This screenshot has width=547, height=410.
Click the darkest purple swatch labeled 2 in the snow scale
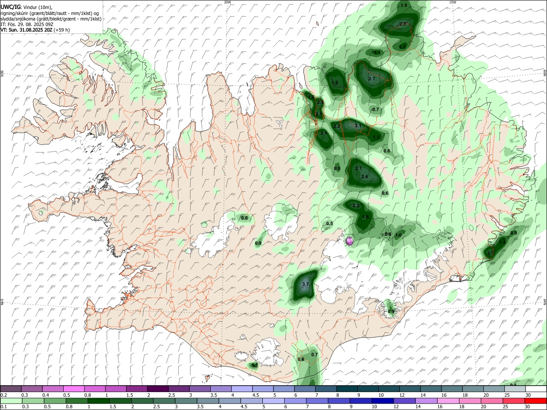[157, 389]
